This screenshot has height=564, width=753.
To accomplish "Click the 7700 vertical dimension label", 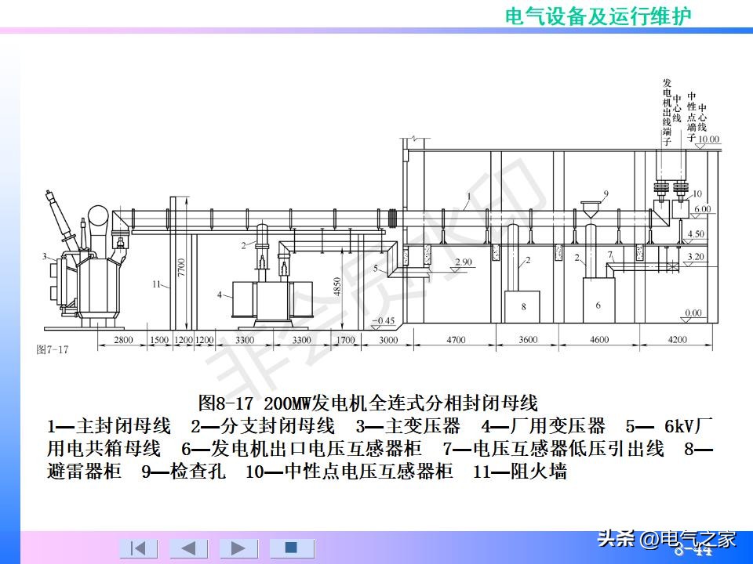I will click(180, 268).
